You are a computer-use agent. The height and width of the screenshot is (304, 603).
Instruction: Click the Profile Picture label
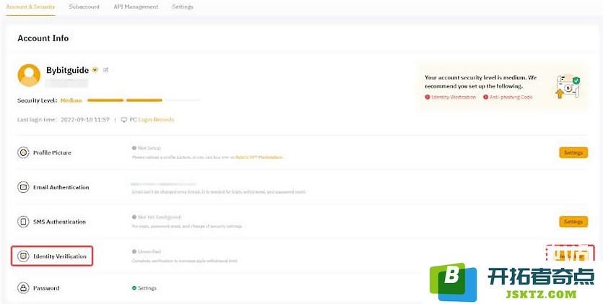tap(52, 152)
